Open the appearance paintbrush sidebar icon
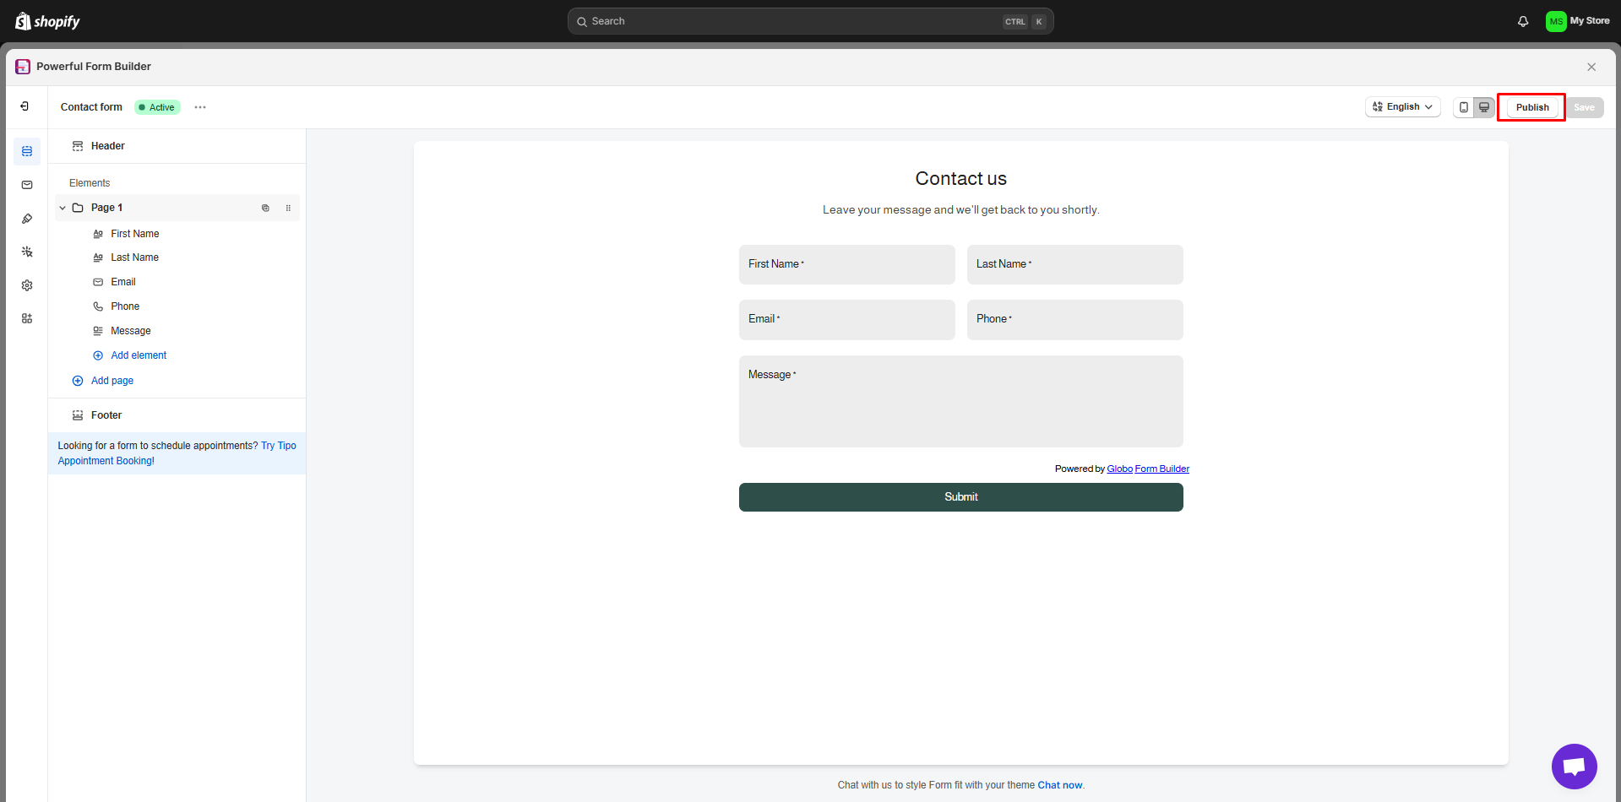 27,219
